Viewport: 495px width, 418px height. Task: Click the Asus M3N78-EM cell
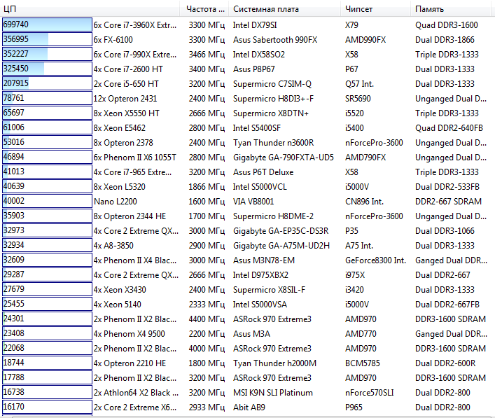263,260
